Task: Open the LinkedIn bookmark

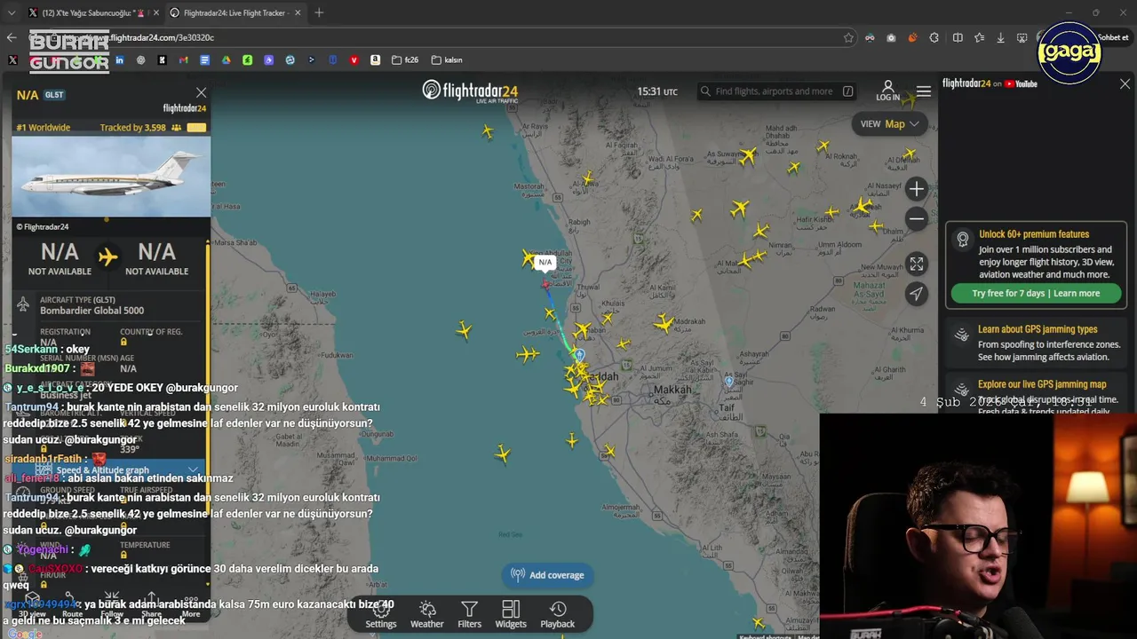Action: point(119,60)
